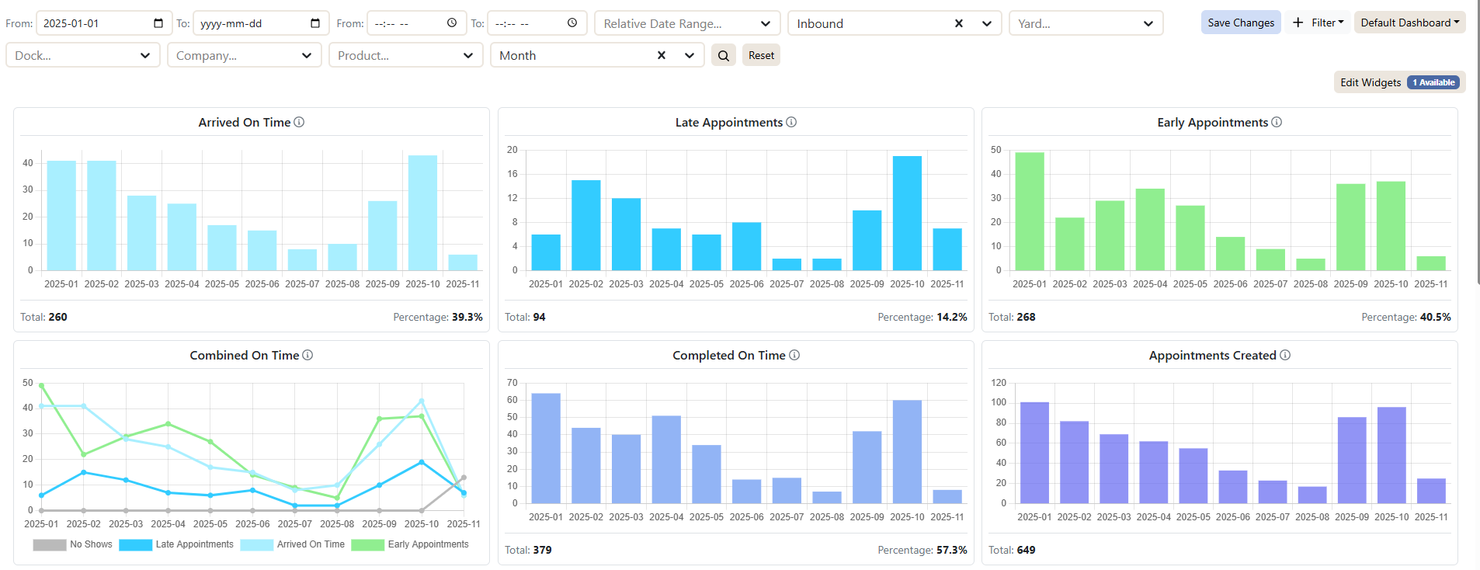Image resolution: width=1480 pixels, height=570 pixels.
Task: Open the Company dropdown
Action: pyautogui.click(x=244, y=55)
